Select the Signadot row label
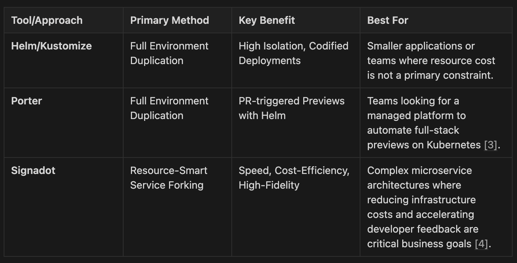This screenshot has height=263, width=517. [x=33, y=171]
